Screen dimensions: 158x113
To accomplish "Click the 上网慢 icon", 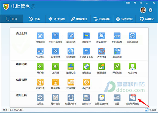I will (56, 67).
